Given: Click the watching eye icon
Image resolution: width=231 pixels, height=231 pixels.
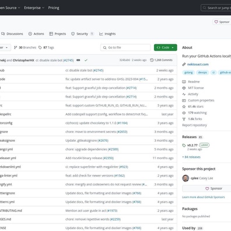Looking at the screenshot, I should coord(184,113).
